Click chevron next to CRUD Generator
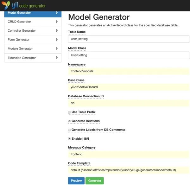 (x=57, y=22)
